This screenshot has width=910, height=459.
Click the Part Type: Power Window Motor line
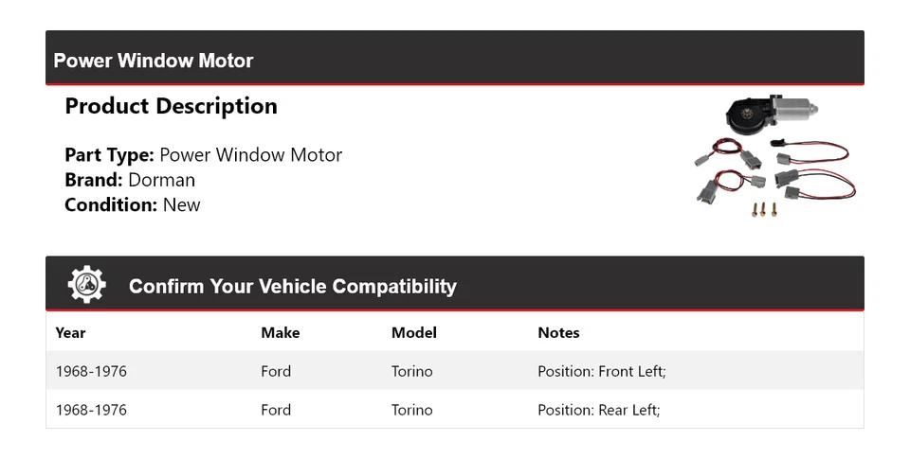coord(203,155)
